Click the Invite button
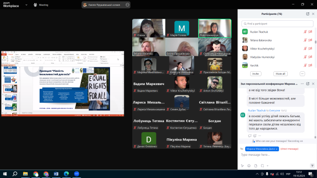Image resolution: width=317 pixels, height=178 pixels. 256,74
